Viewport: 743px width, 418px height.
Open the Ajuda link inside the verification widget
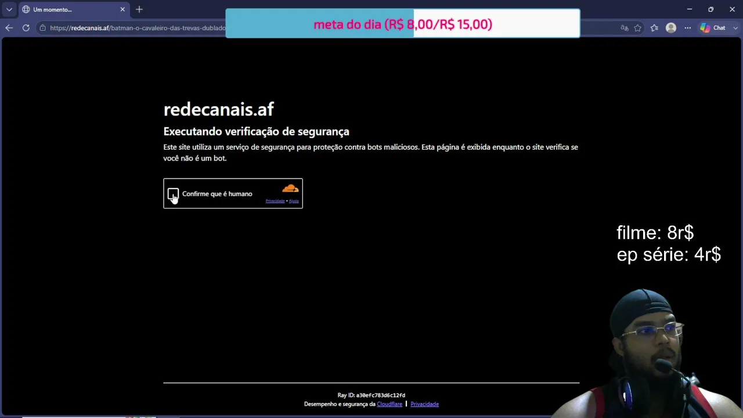pos(294,201)
